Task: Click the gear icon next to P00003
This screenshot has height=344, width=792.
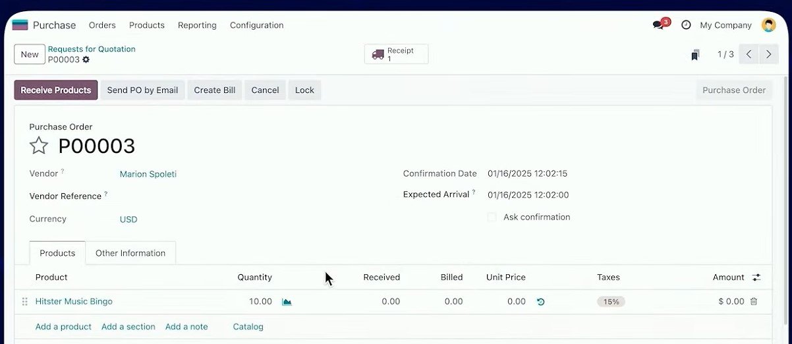Action: coord(86,60)
